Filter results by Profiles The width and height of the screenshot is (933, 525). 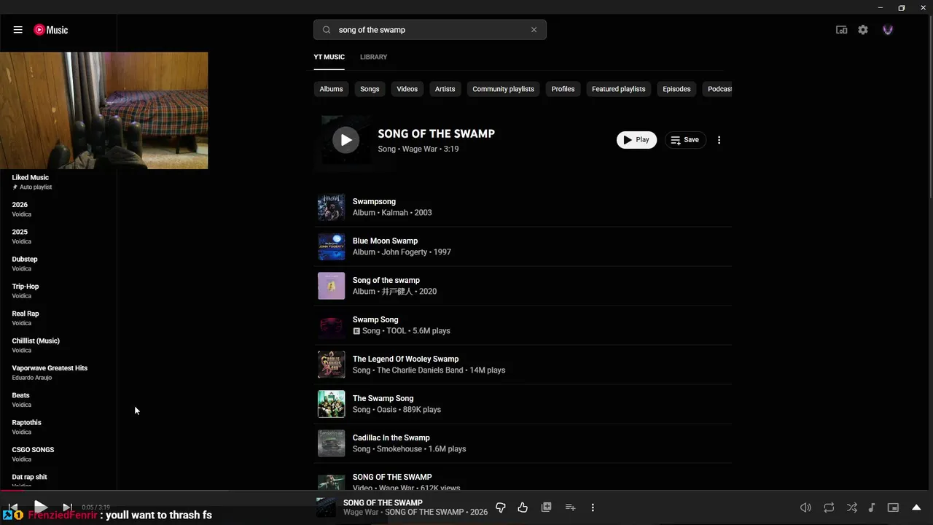tap(563, 89)
